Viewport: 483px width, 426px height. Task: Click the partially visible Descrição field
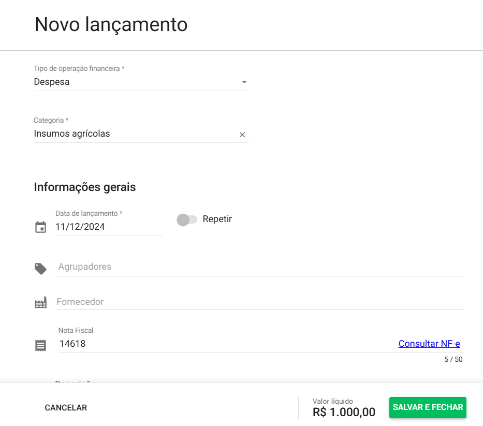(76, 383)
